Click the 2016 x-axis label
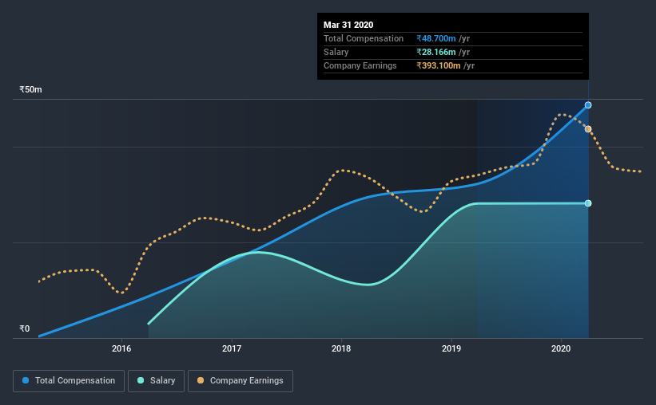 121,348
